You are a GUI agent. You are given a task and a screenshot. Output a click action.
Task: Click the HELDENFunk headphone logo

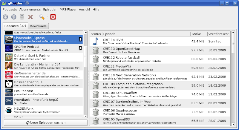(x=9, y=110)
